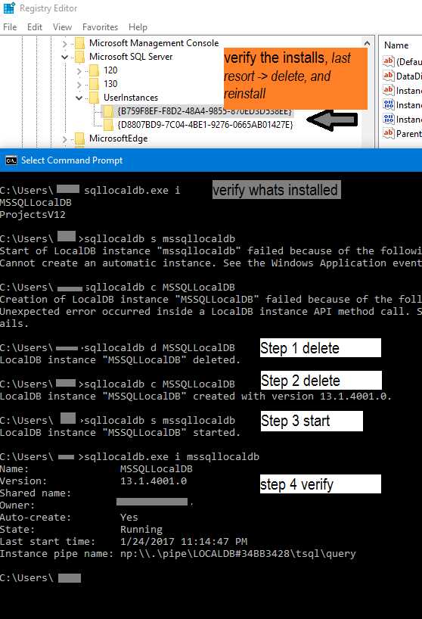The width and height of the screenshot is (422, 619).
Task: Click the folder icon of the {B759F8EF...} key
Action: (108, 111)
